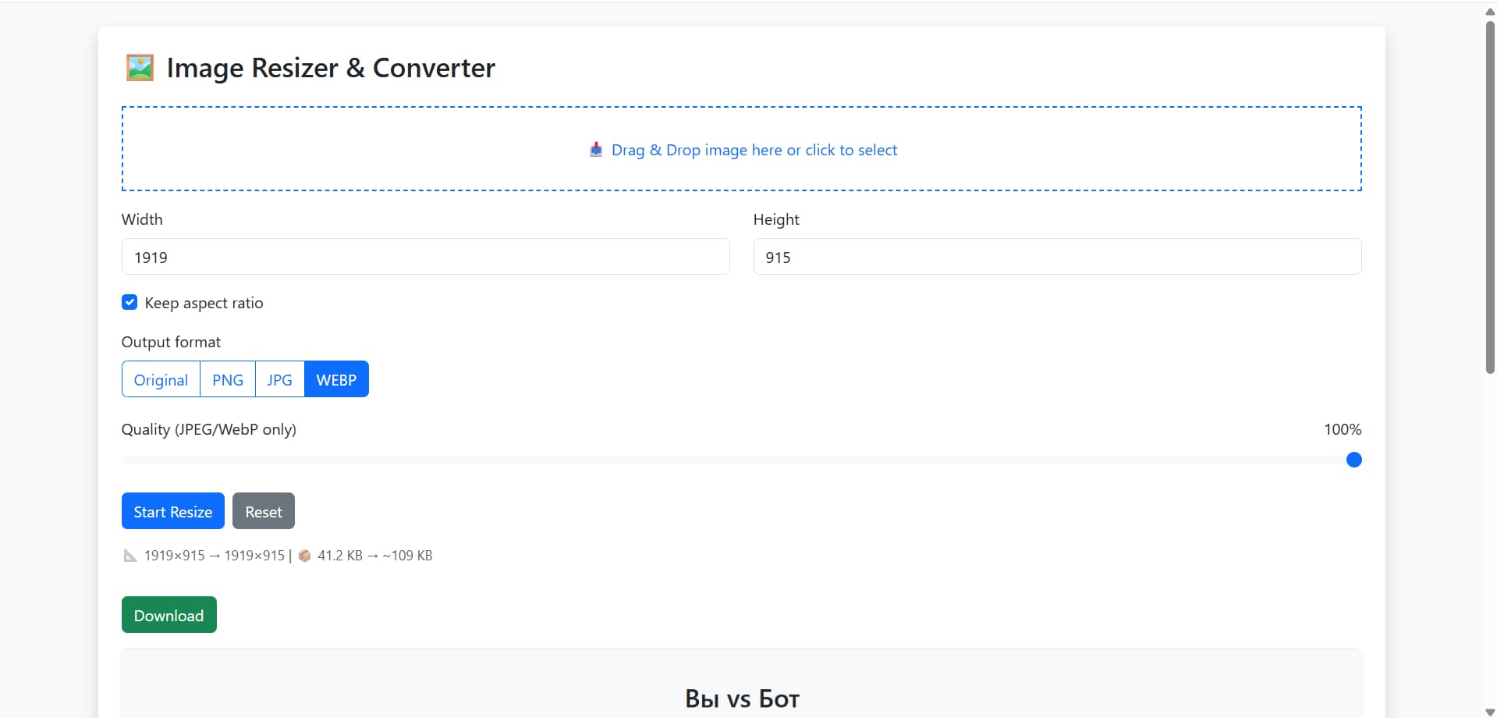Focus the Width input field
This screenshot has height=718, width=1497.
[x=425, y=258]
